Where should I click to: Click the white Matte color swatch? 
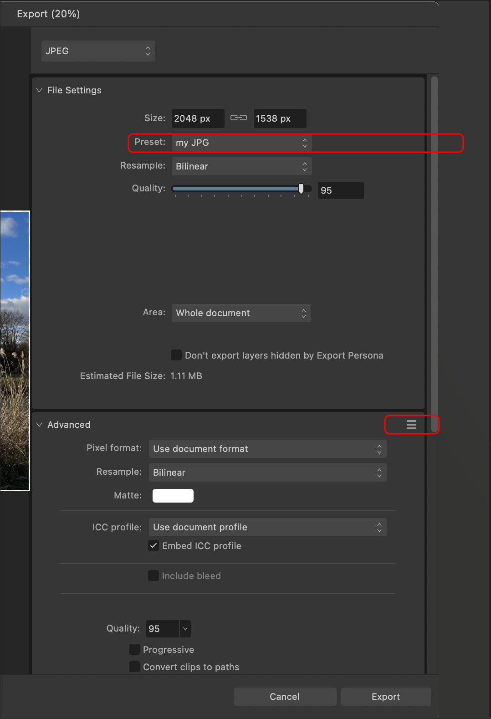coord(173,495)
